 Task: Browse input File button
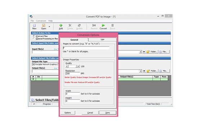coord(164,52)
